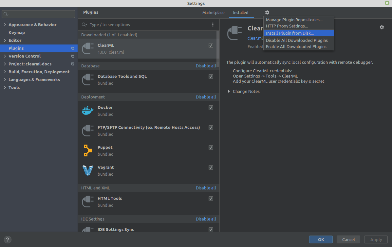Open the plugins gear settings icon

coord(267,12)
